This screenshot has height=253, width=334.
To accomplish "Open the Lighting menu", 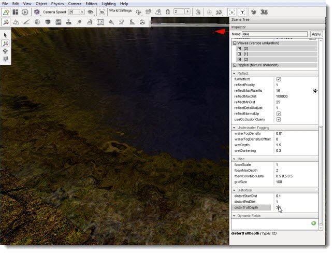I will tap(109, 4).
